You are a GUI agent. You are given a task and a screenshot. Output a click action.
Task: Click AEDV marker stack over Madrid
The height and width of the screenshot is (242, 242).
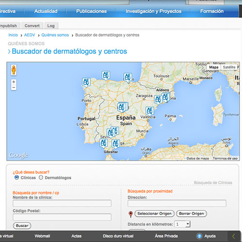coord(121,107)
